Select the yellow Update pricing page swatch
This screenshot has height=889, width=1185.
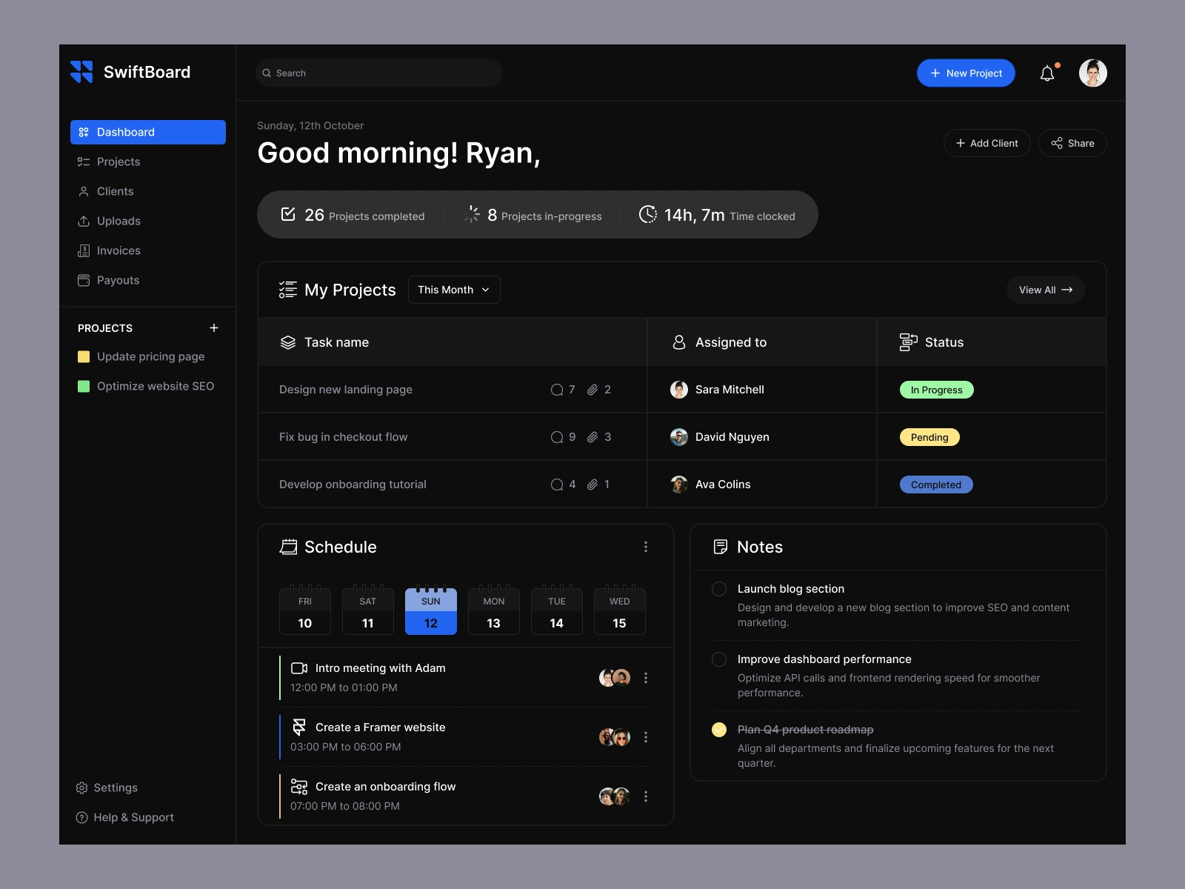[x=84, y=356]
